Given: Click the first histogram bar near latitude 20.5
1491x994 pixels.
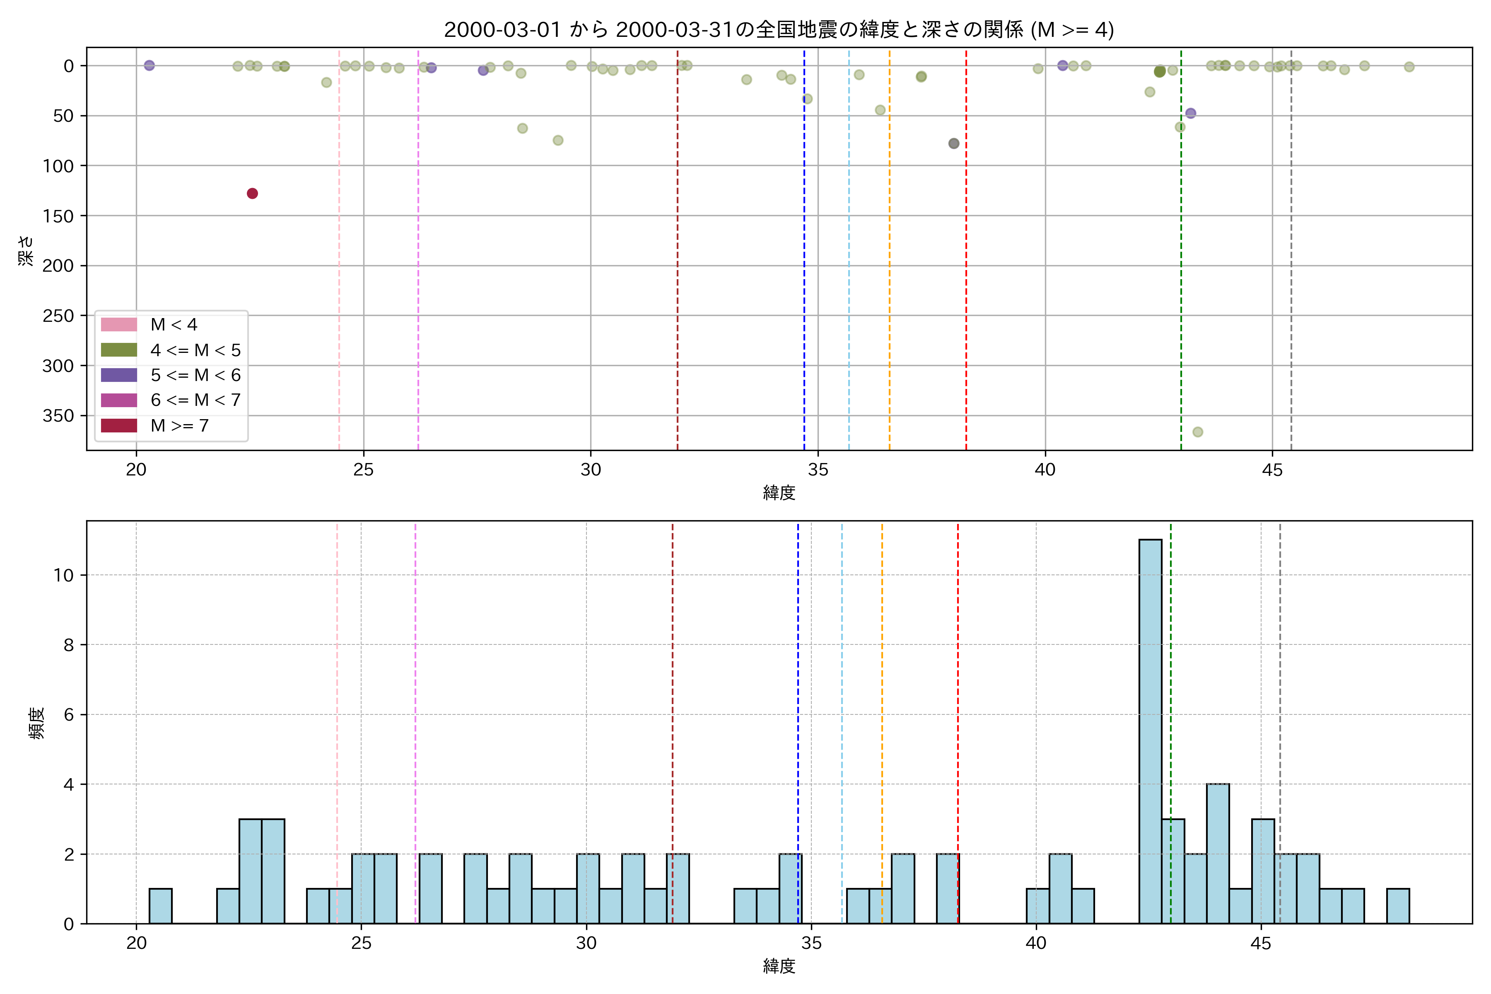Looking at the screenshot, I should pos(160,906).
